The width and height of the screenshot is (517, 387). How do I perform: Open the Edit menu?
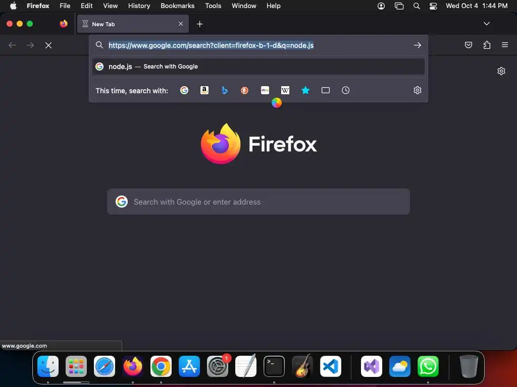click(87, 6)
